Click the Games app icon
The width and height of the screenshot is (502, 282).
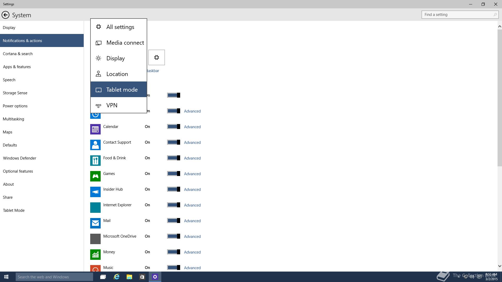(95, 176)
